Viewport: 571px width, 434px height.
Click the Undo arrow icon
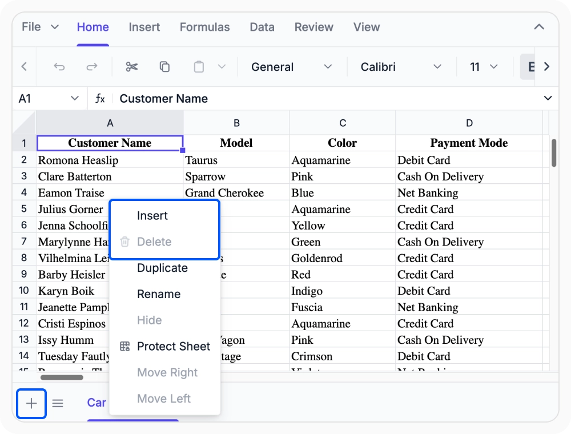click(59, 67)
